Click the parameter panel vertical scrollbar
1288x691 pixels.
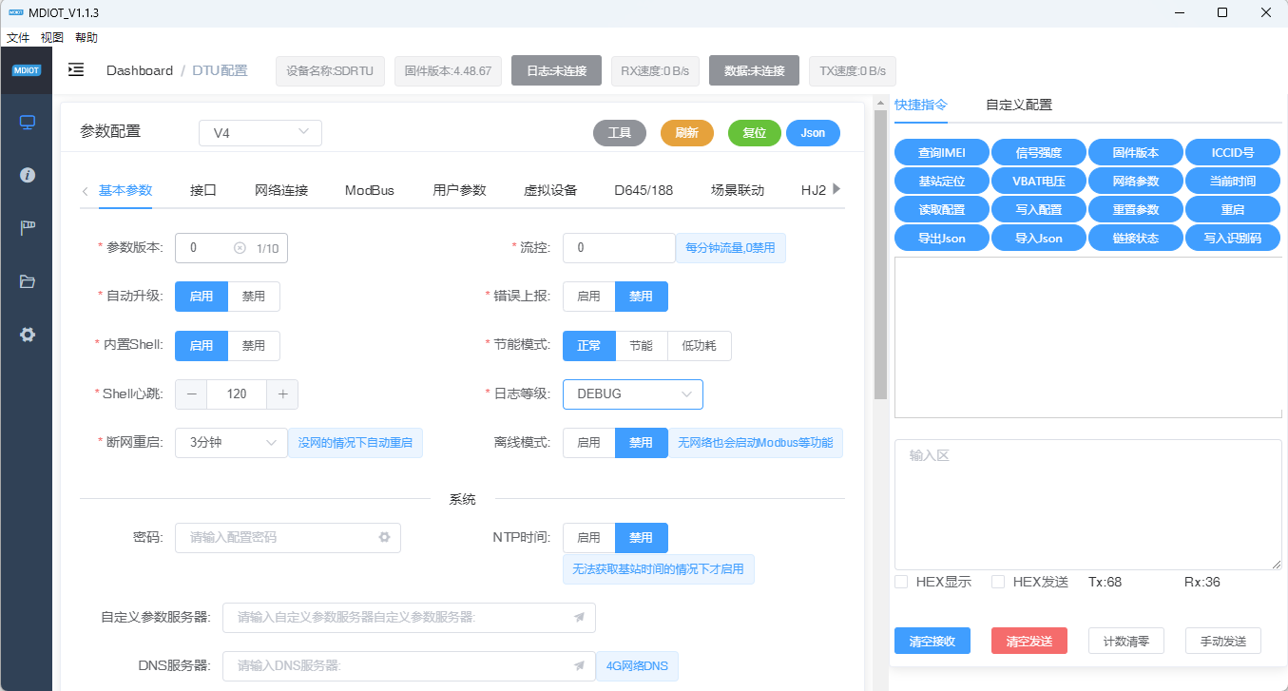coord(880,257)
